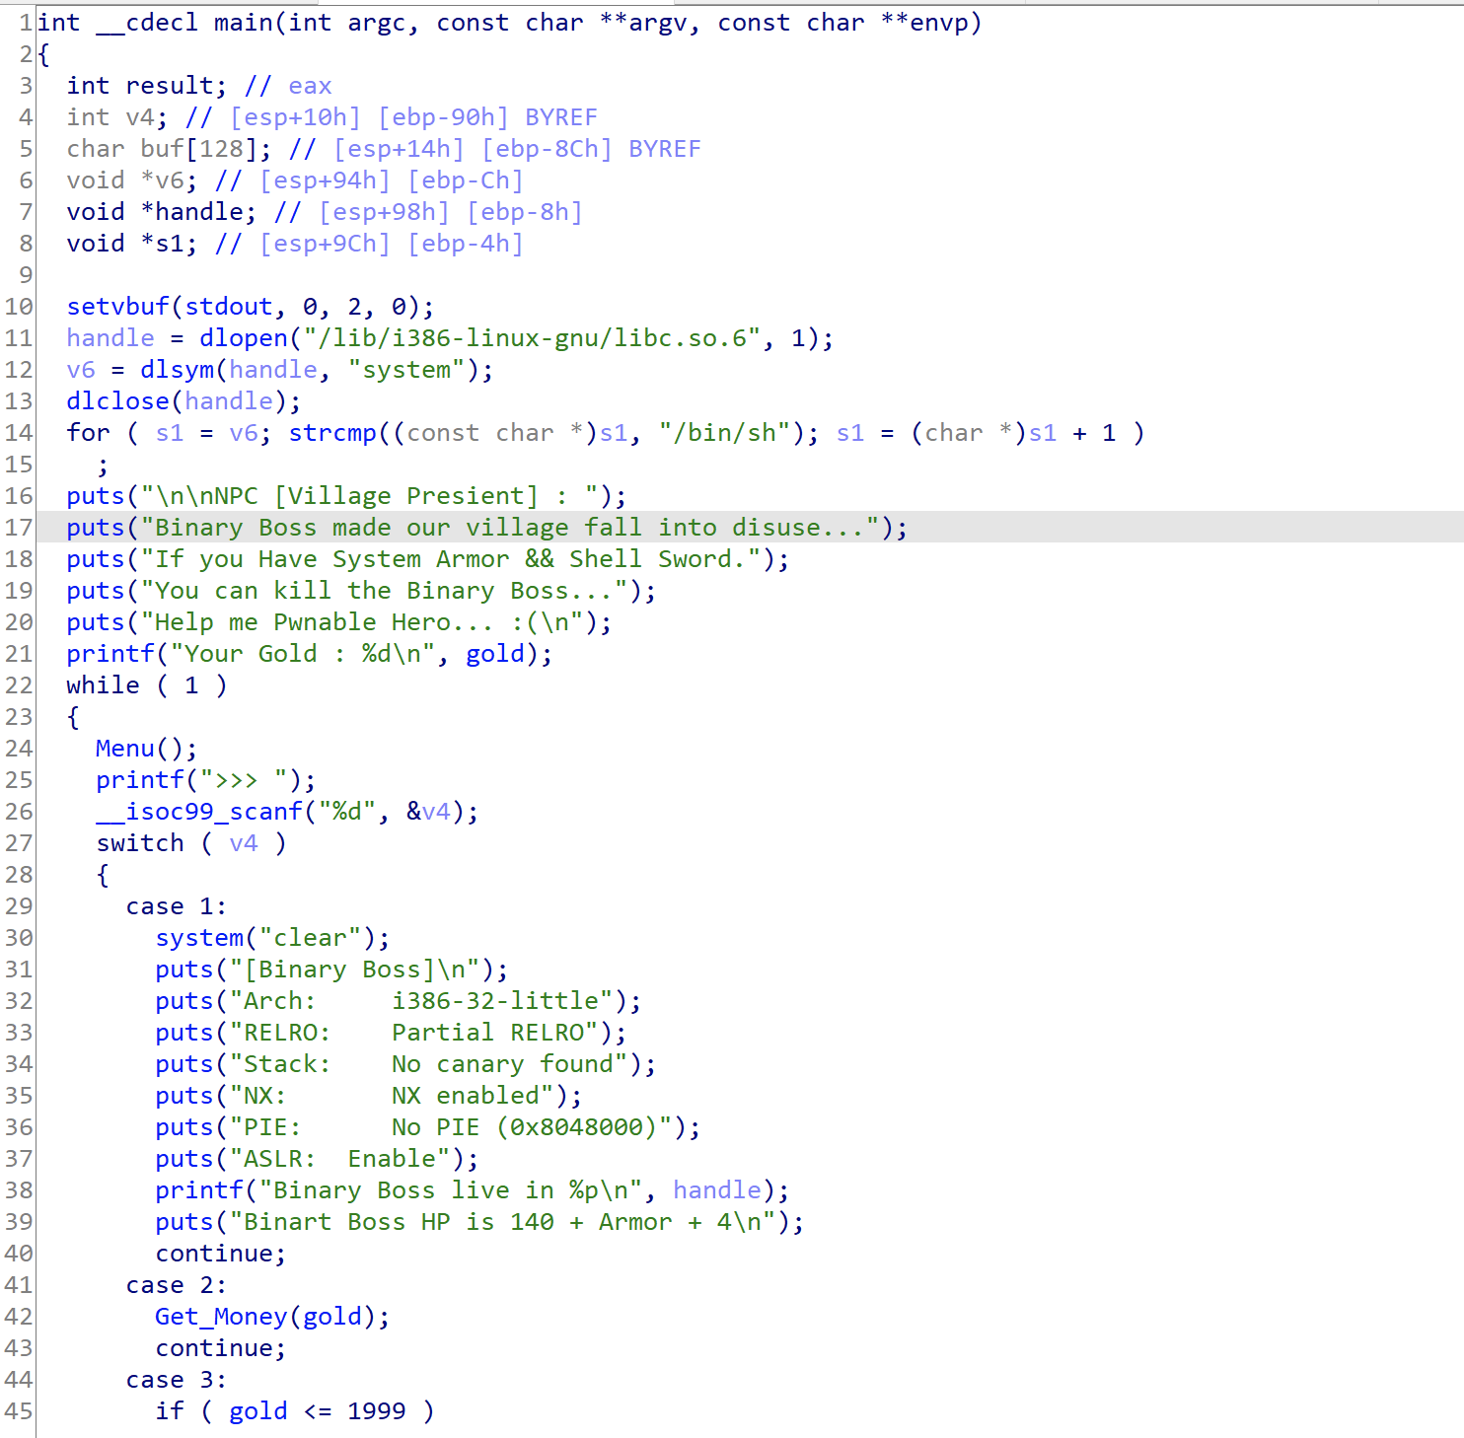Select the Get_Money function call
Image resolution: width=1464 pixels, height=1438 pixels.
(x=221, y=1316)
